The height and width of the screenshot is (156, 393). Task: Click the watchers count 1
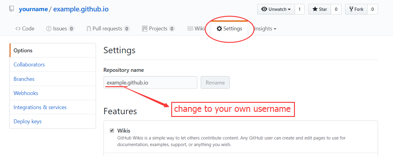click(299, 9)
